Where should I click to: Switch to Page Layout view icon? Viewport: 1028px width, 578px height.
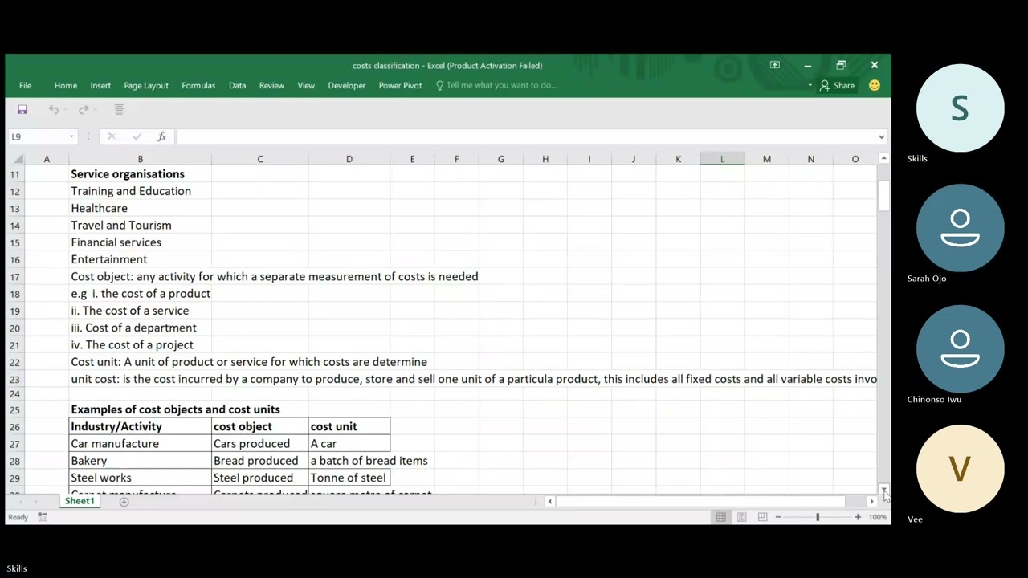[x=742, y=517]
